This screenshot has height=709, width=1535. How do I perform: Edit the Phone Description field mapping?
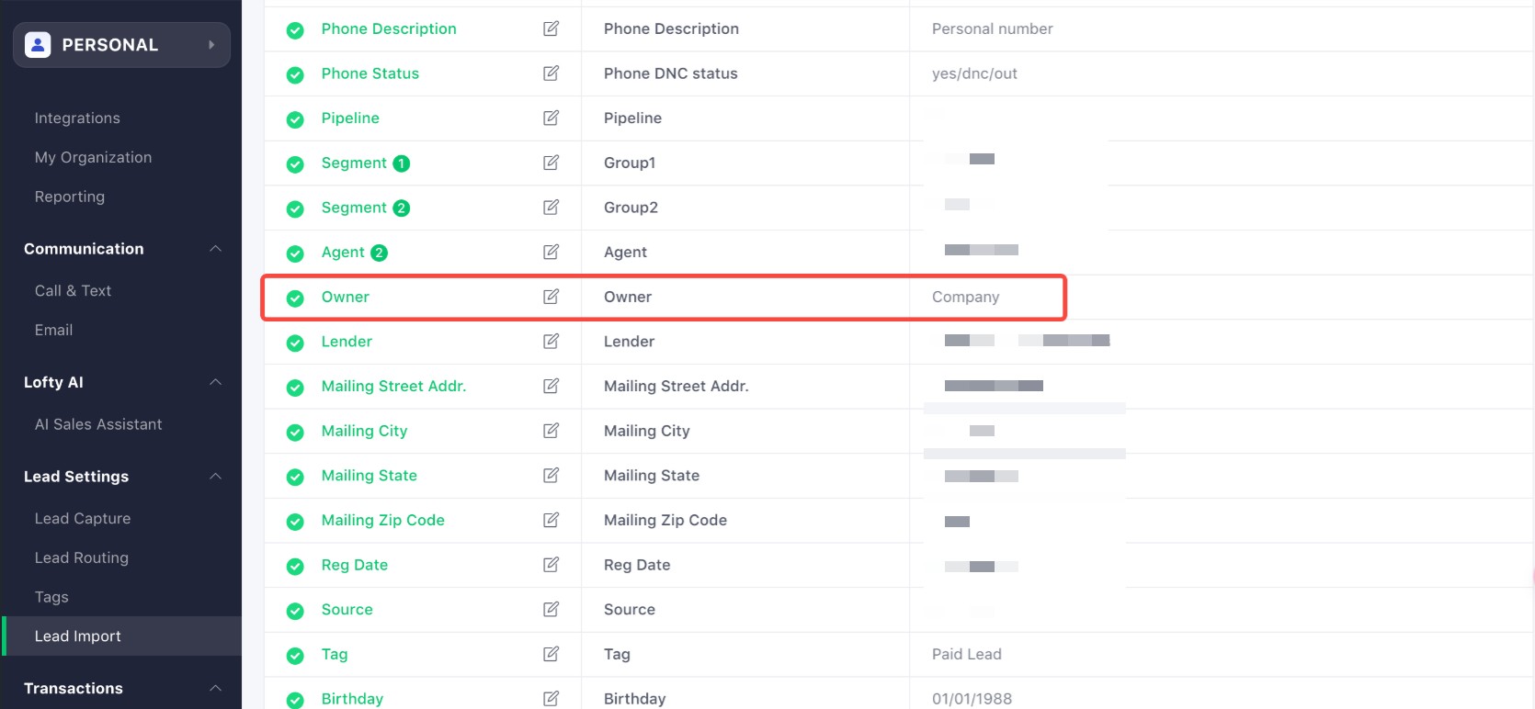(x=551, y=28)
